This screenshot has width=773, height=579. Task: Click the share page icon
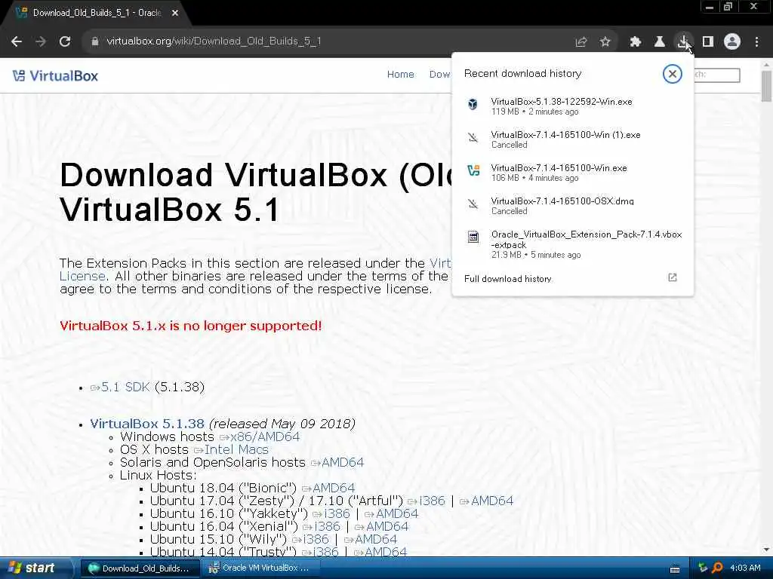point(581,42)
